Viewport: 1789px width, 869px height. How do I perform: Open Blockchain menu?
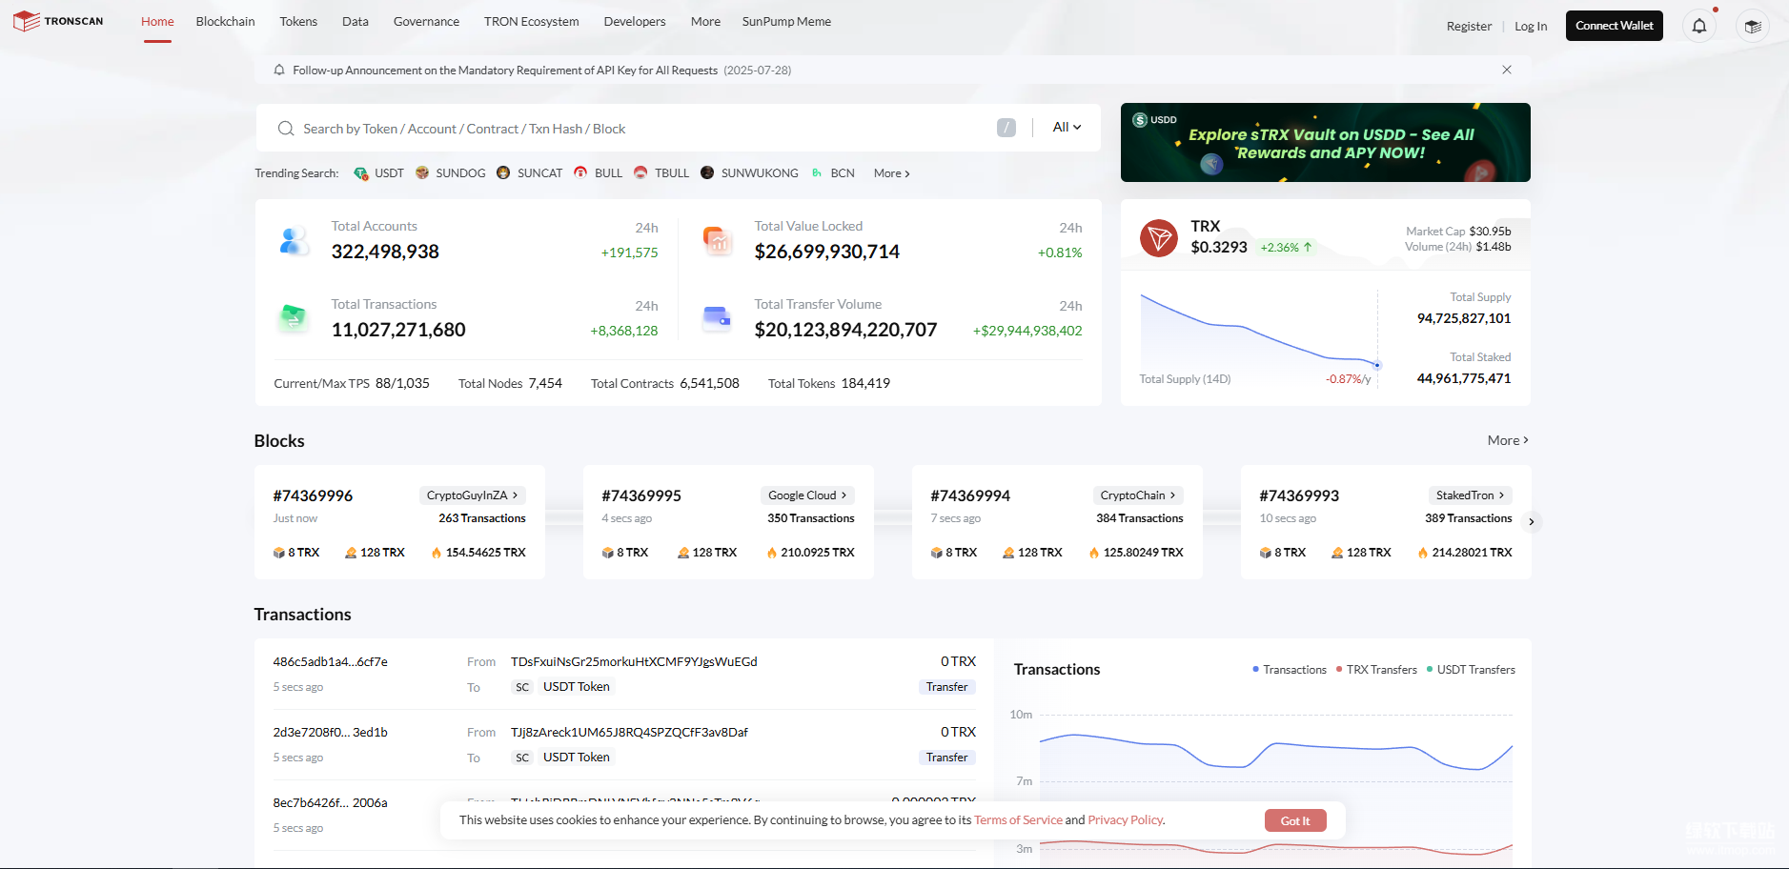coord(225,21)
